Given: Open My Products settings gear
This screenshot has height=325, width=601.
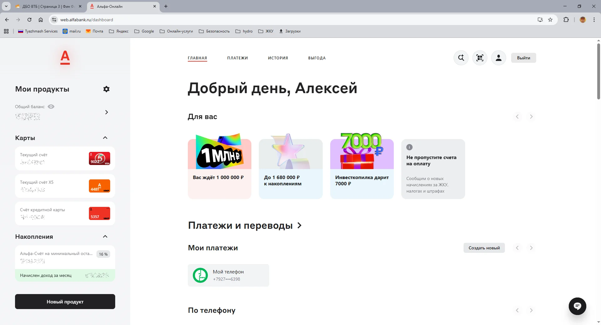Looking at the screenshot, I should pyautogui.click(x=106, y=89).
